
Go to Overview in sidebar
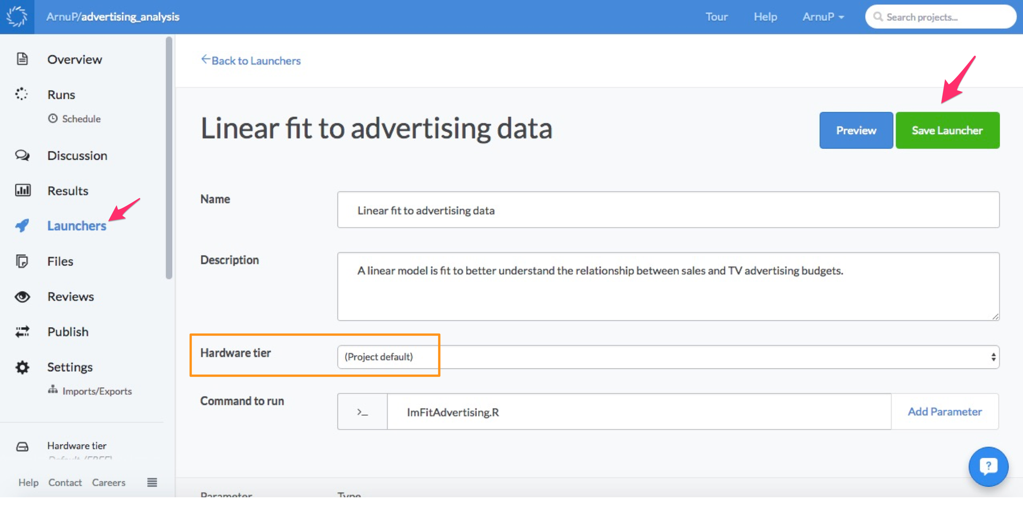(75, 59)
